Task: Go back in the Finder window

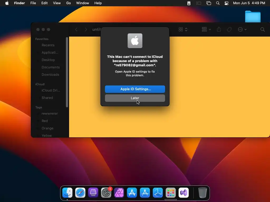Action: [76, 29]
